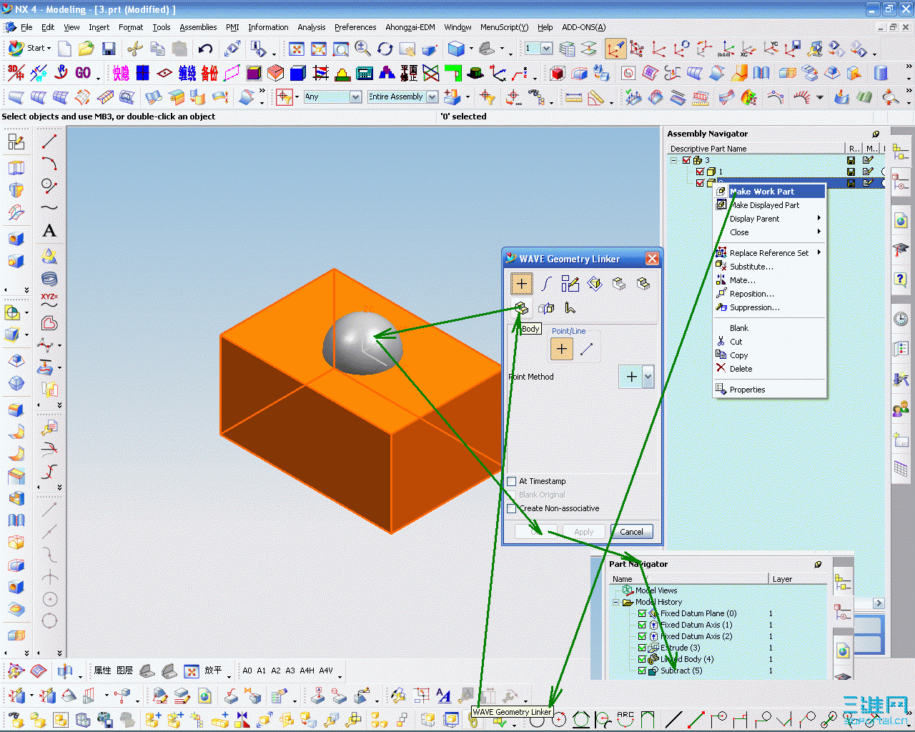Open the Start application dropdown
Screen dimensions: 915x732
30,48
